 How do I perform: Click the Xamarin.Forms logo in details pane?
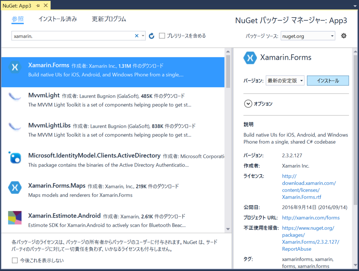[250, 58]
